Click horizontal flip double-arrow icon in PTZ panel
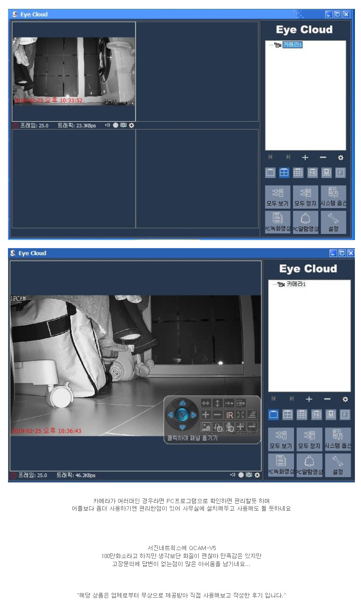 point(206,403)
